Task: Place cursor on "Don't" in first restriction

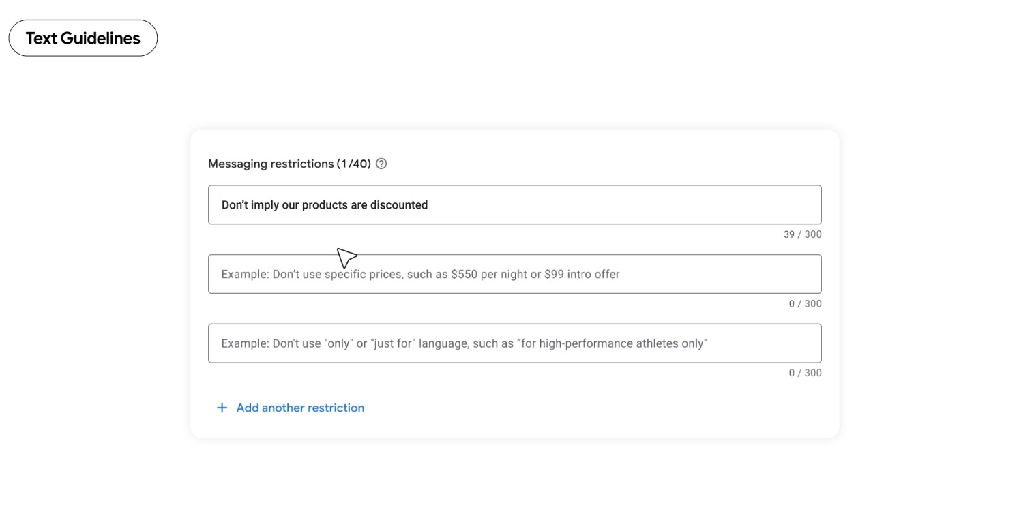Action: (x=235, y=205)
